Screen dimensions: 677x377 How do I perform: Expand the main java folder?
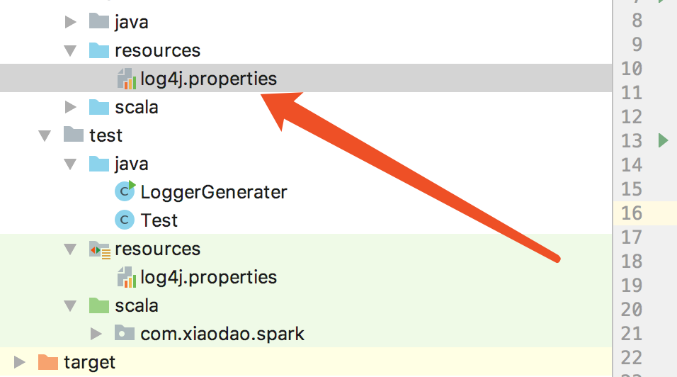click(x=70, y=22)
